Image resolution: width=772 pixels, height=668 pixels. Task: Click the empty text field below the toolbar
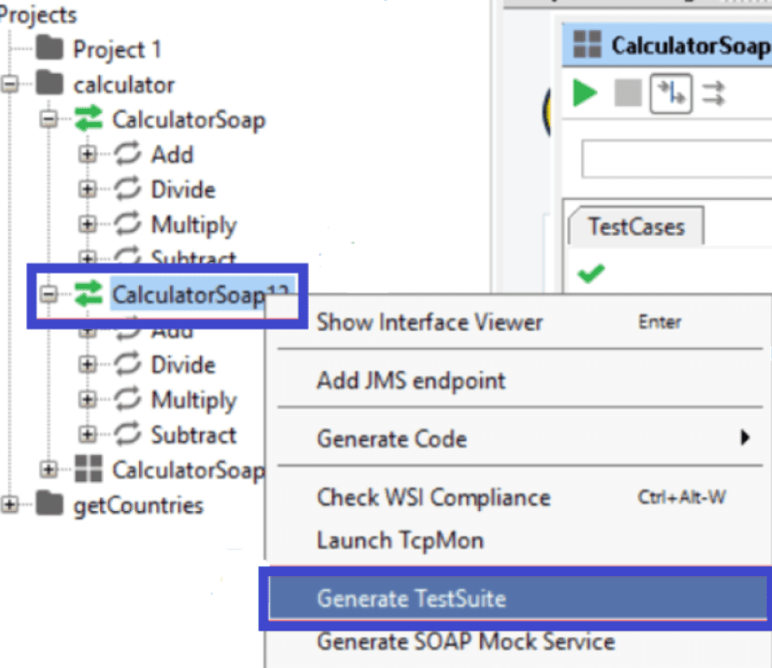pos(674,158)
